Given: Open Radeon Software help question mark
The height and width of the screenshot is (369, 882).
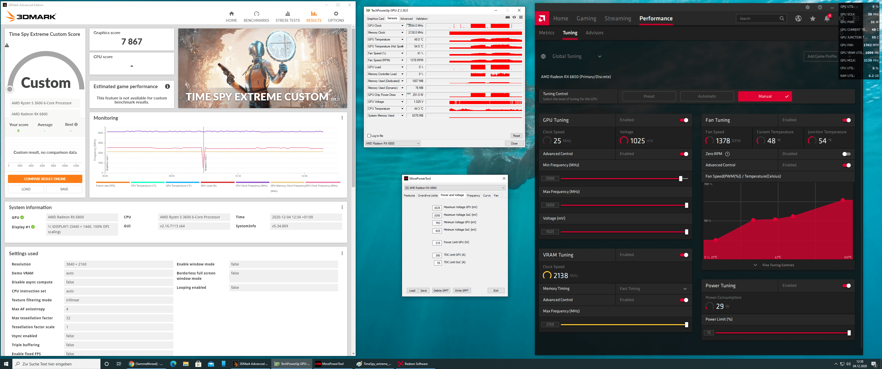Looking at the screenshot, I should point(820,7).
